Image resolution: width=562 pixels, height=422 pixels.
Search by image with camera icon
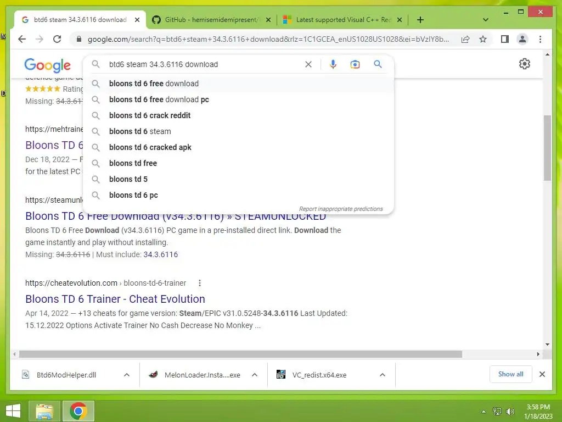click(x=355, y=64)
